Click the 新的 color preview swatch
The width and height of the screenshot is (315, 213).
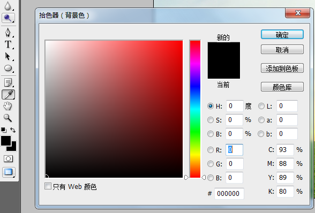224,51
